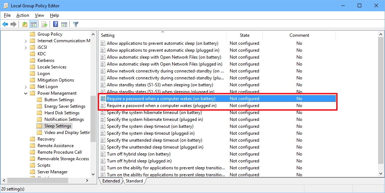Click policy icon for Require password (on battery)
This screenshot has height=193, width=385.
click(x=103, y=99)
